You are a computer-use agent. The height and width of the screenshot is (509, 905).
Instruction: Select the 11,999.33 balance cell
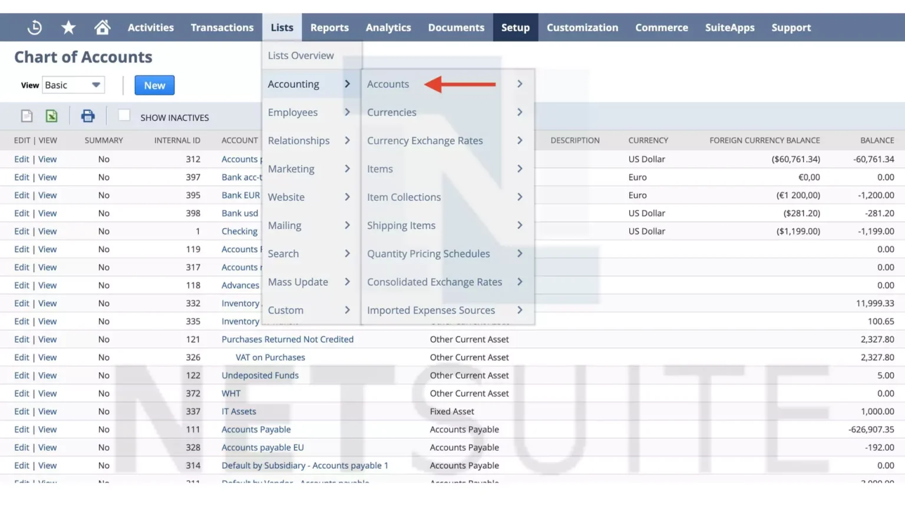[x=875, y=303]
